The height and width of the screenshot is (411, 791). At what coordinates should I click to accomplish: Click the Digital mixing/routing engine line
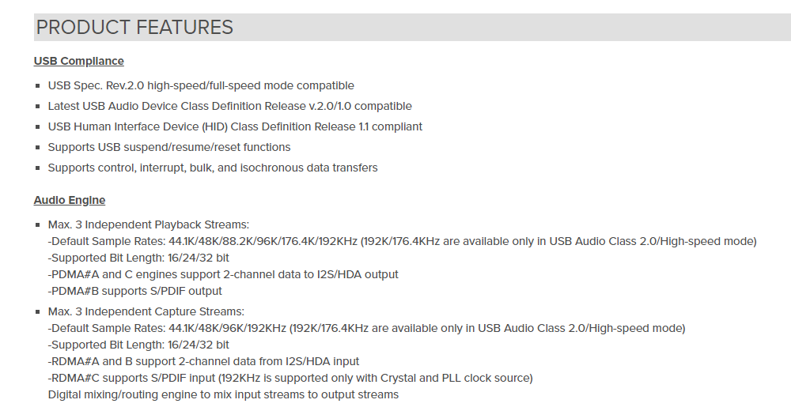pyautogui.click(x=223, y=395)
